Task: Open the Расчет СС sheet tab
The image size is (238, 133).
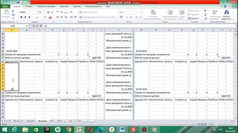Action: click(18, 121)
